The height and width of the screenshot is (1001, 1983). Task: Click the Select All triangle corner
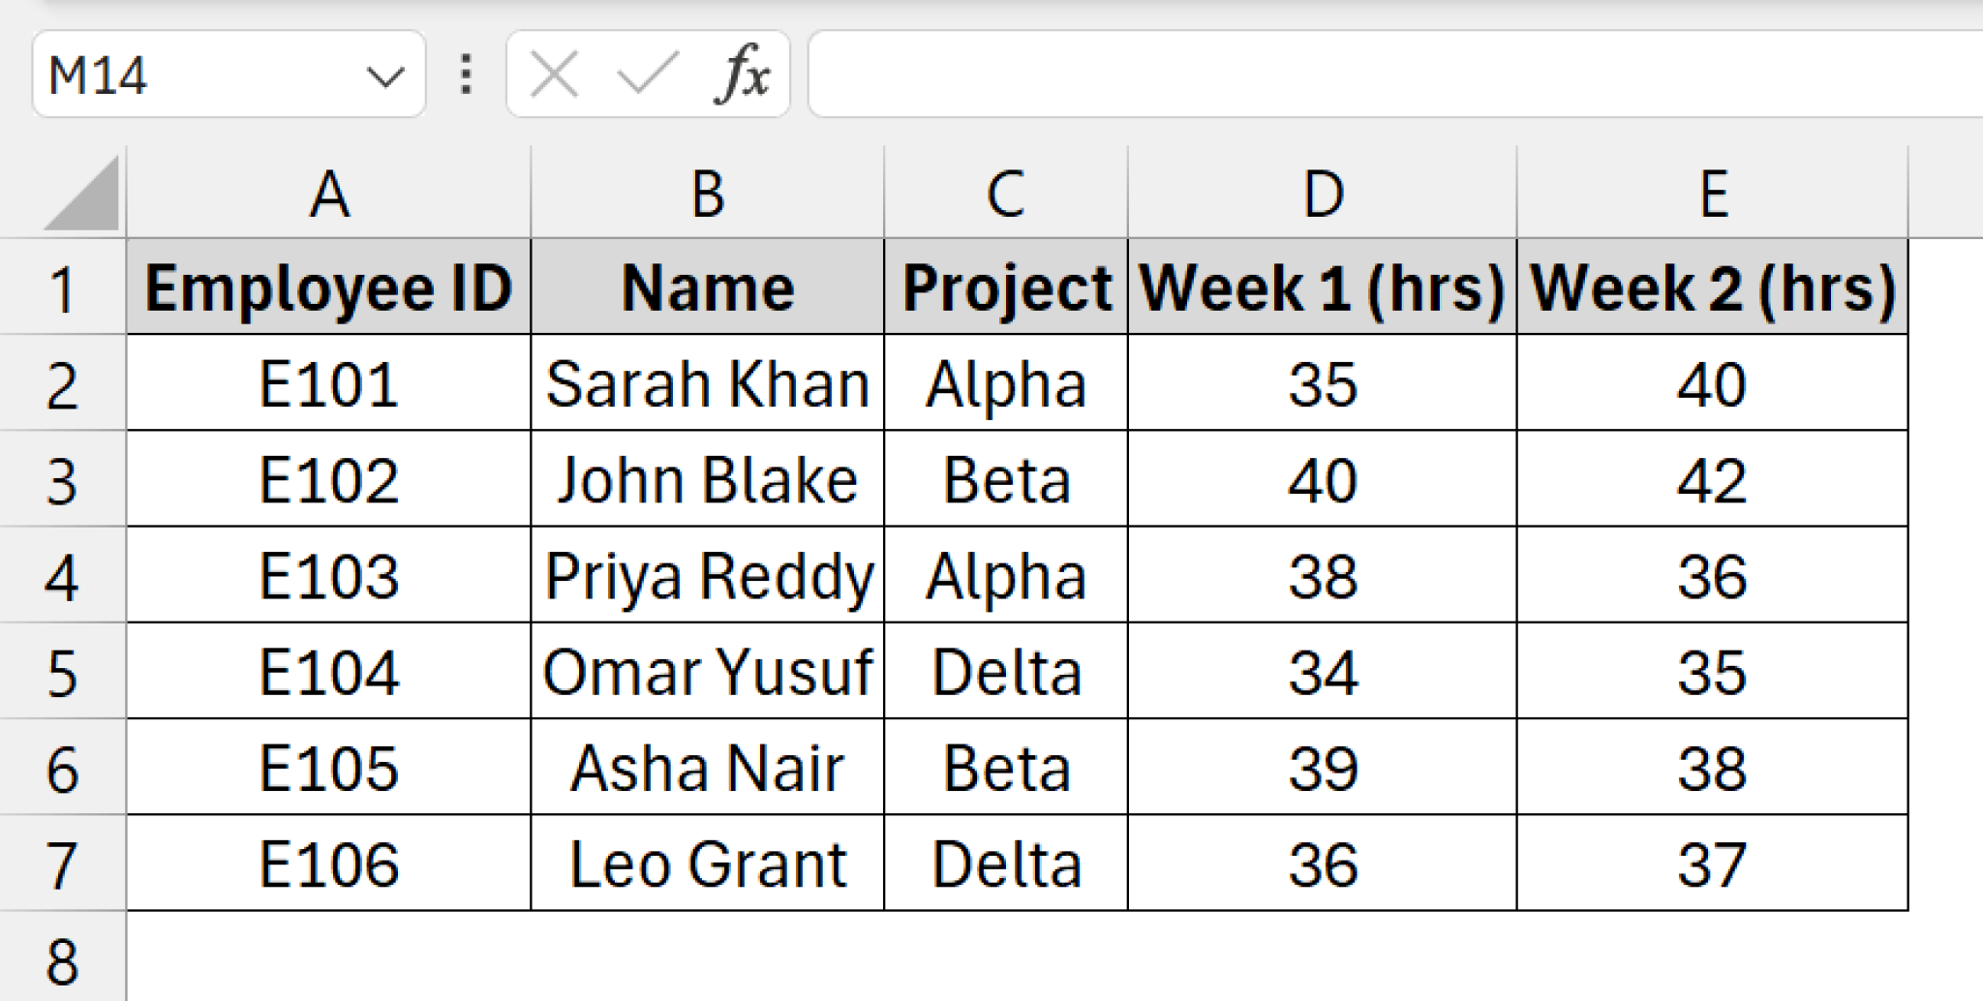pos(81,194)
